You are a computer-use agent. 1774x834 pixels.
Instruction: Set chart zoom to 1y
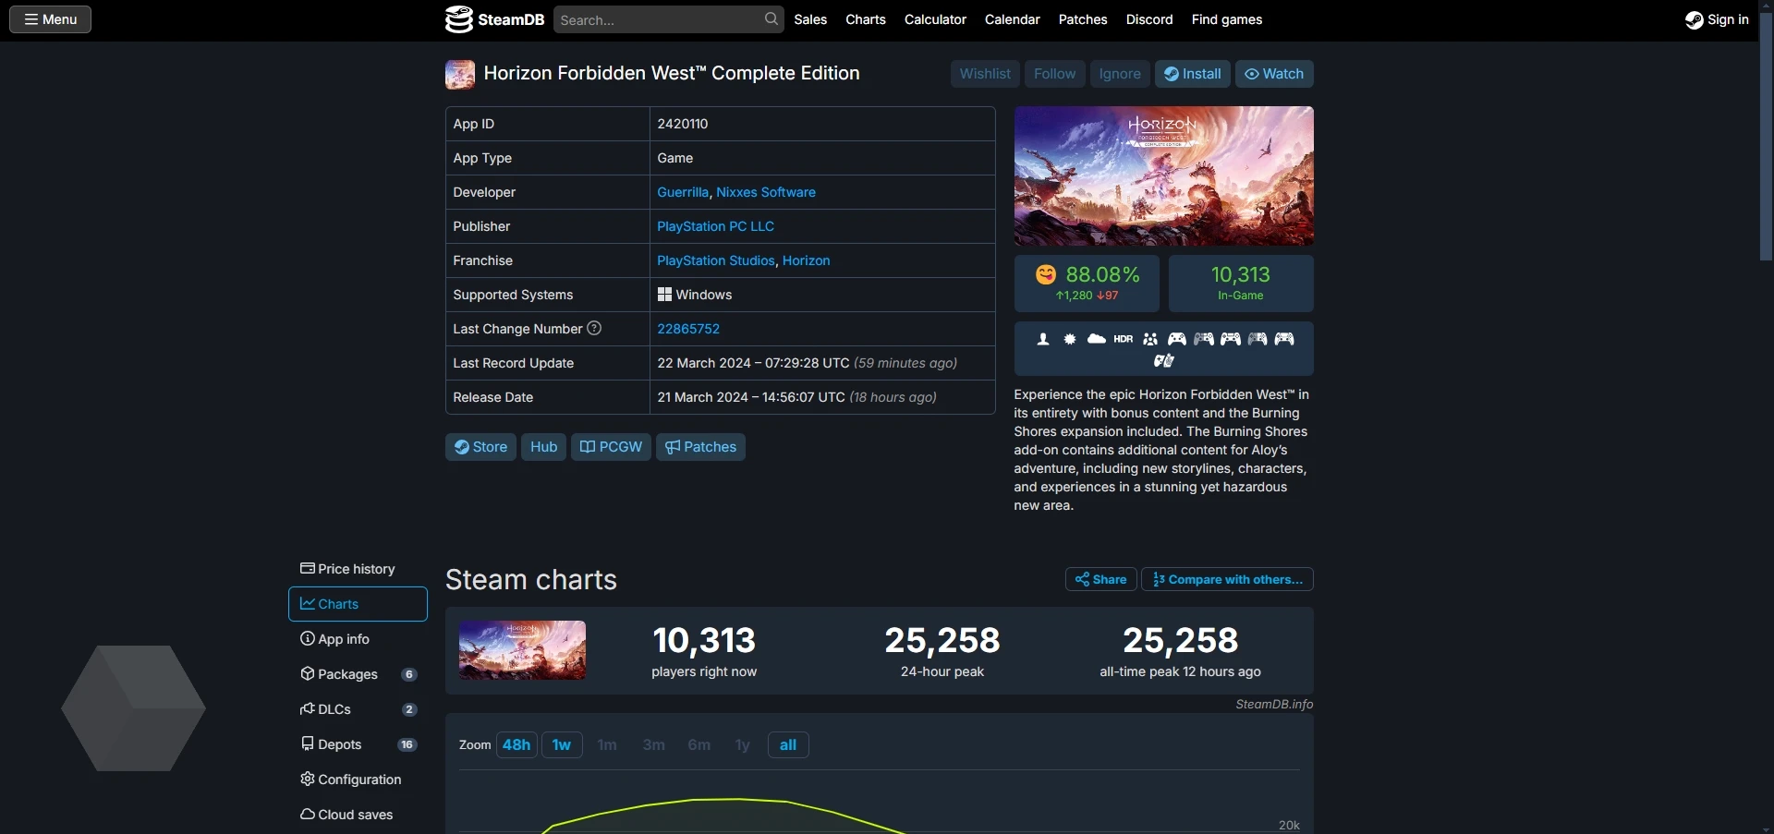coord(742,744)
